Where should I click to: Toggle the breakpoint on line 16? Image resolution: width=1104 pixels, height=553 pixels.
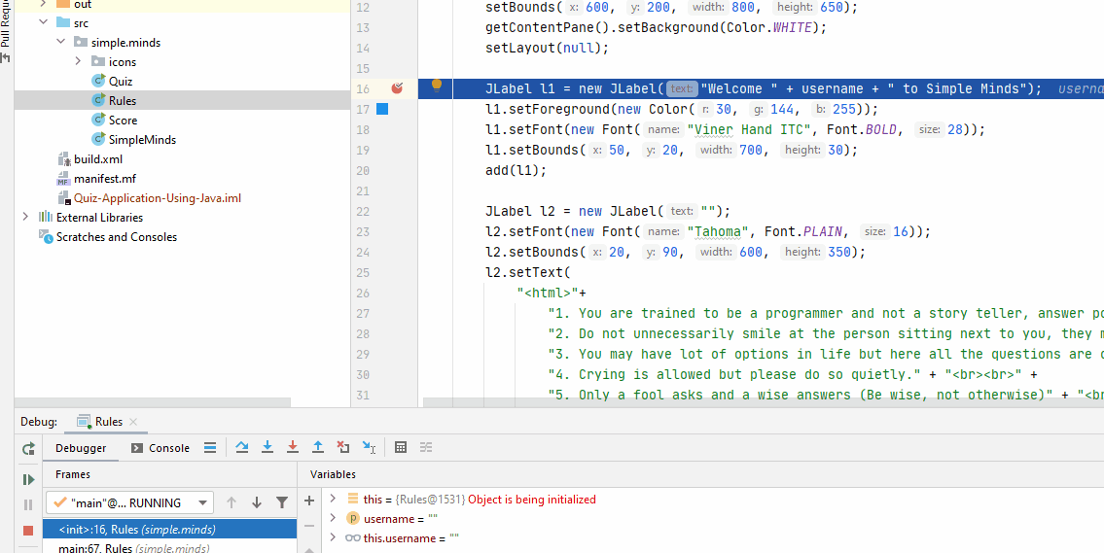pyautogui.click(x=397, y=88)
